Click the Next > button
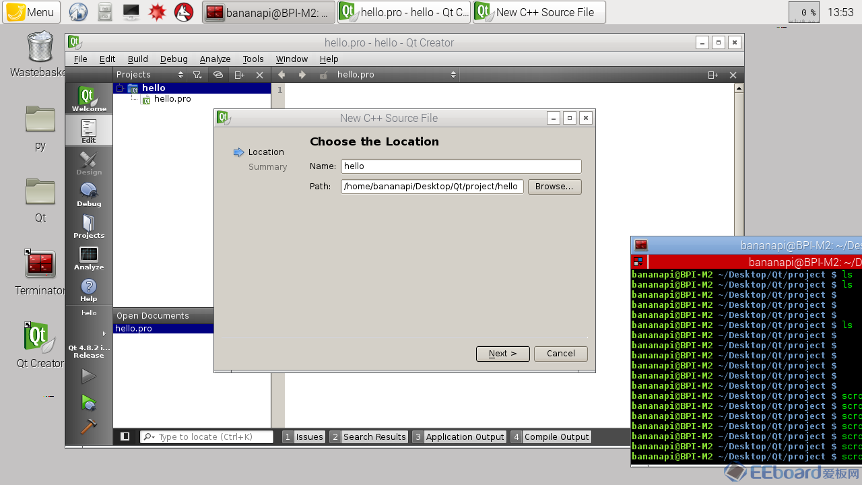 pos(502,354)
